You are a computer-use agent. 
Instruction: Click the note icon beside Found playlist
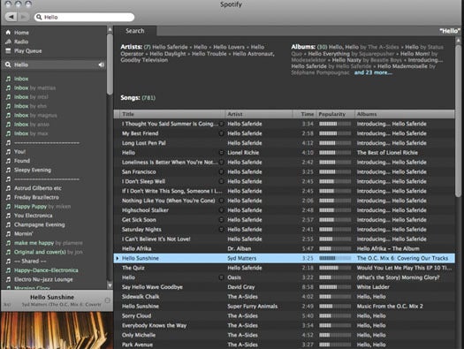click(8, 161)
